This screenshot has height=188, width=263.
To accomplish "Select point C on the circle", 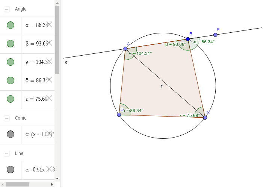I will 205,118.
